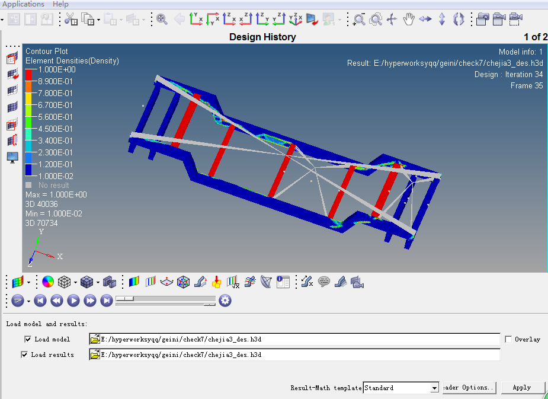Select the XY top plane view icon
Viewport: 548px width, 399px height.
[x=196, y=19]
